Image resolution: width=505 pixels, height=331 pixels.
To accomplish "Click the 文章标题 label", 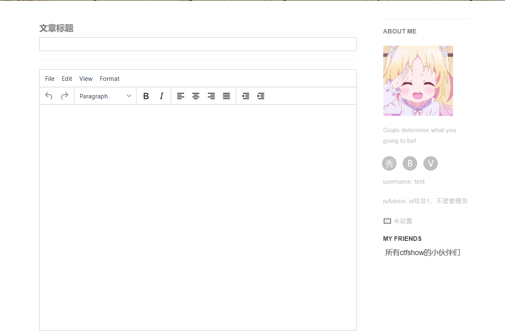I will (56, 28).
